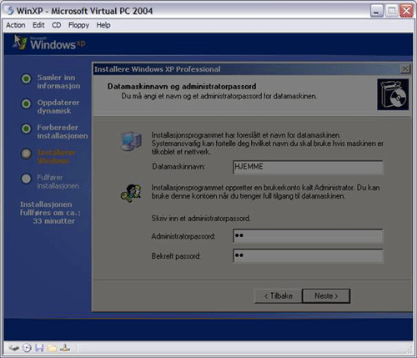Click the Administratorpassord input field

pos(308,236)
